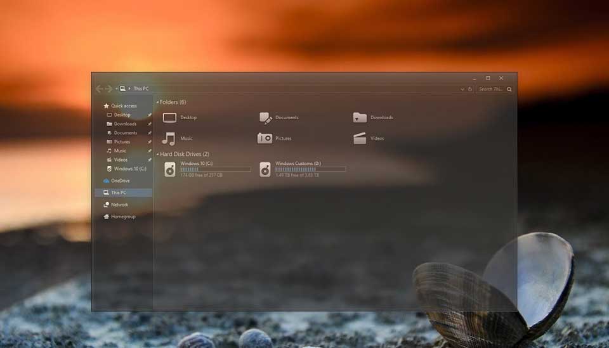Click the pin icon beside sidebar Pictures

[x=149, y=141]
